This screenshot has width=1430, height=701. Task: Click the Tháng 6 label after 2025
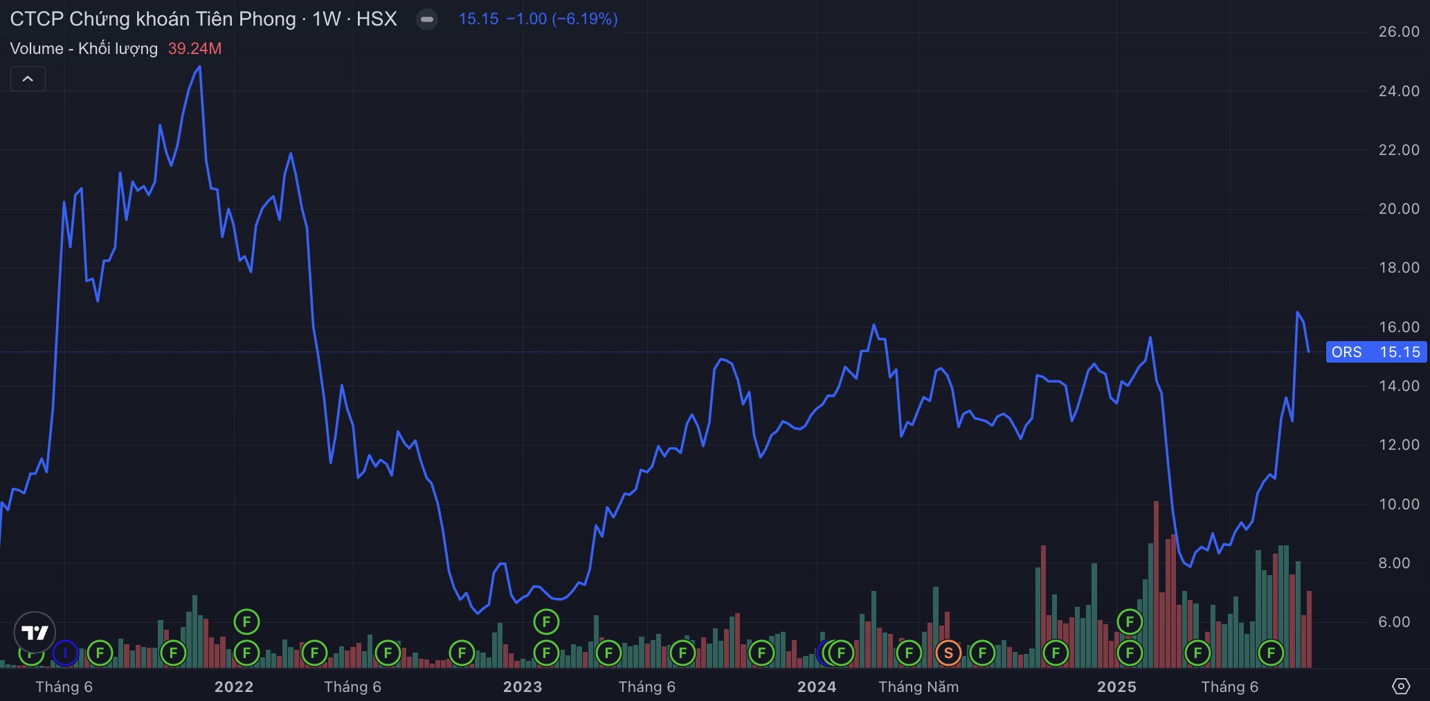(1230, 687)
